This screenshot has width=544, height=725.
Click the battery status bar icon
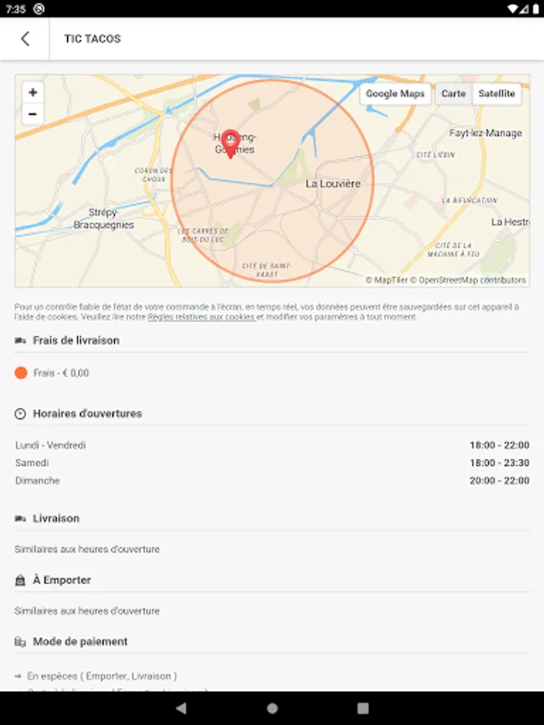tap(535, 9)
